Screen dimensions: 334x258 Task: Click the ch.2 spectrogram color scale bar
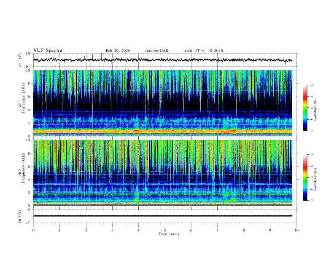[x=305, y=177]
